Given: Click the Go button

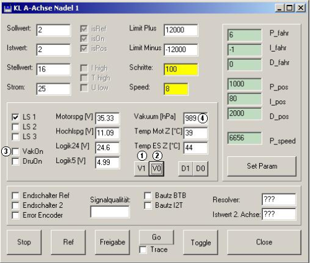Looking at the screenshot, I should (156, 237).
